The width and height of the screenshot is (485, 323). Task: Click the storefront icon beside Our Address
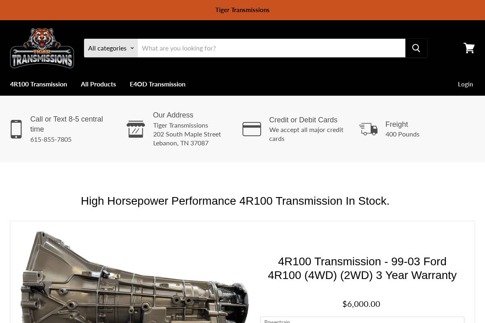point(135,129)
